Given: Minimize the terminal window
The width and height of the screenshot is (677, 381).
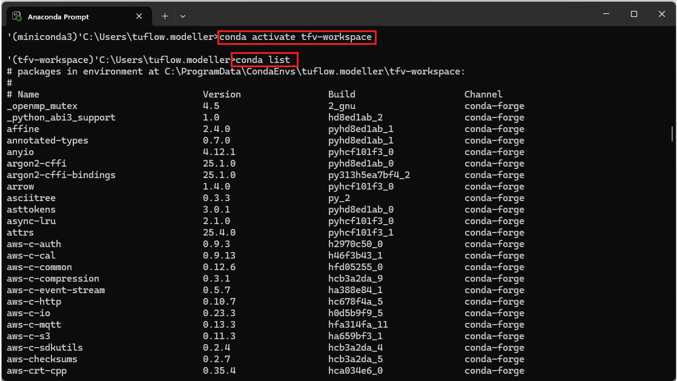Looking at the screenshot, I should (605, 14).
